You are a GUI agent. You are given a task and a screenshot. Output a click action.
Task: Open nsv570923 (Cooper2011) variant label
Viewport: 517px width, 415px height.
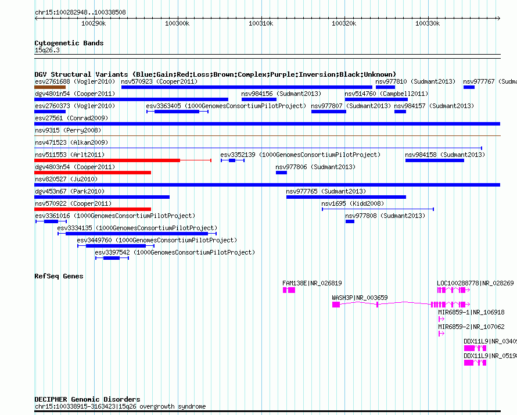coord(159,81)
